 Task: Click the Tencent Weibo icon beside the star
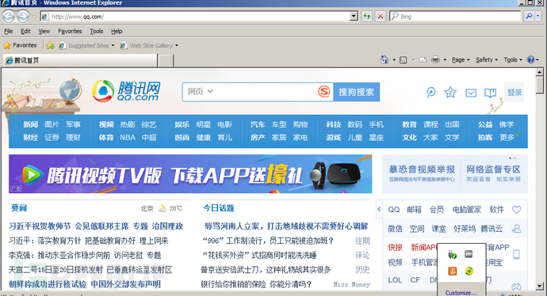point(431,93)
